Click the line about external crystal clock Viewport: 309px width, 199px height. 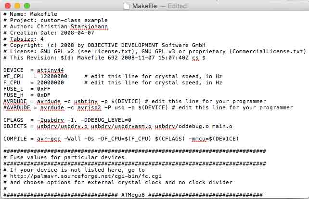118,183
